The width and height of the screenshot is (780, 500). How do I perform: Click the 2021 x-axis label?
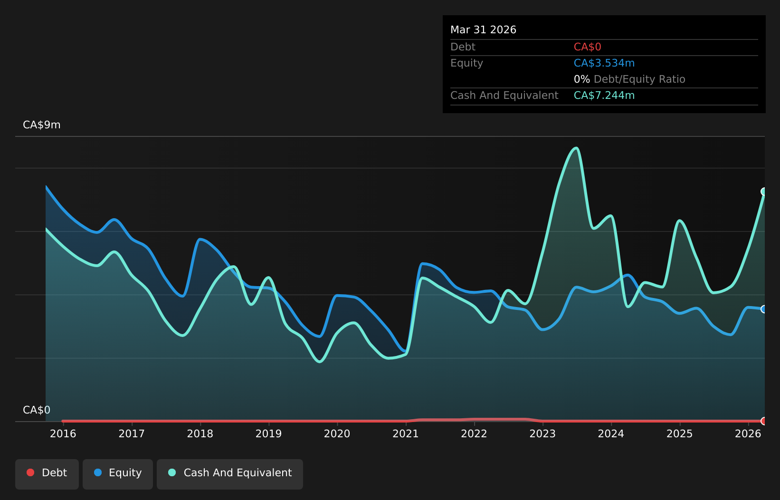click(406, 433)
